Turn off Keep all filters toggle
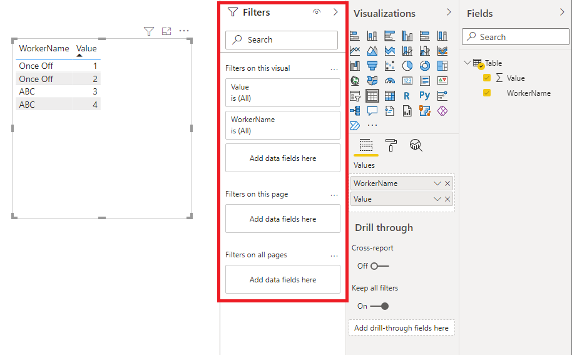Viewport: 572px width, 355px height. pyautogui.click(x=379, y=306)
